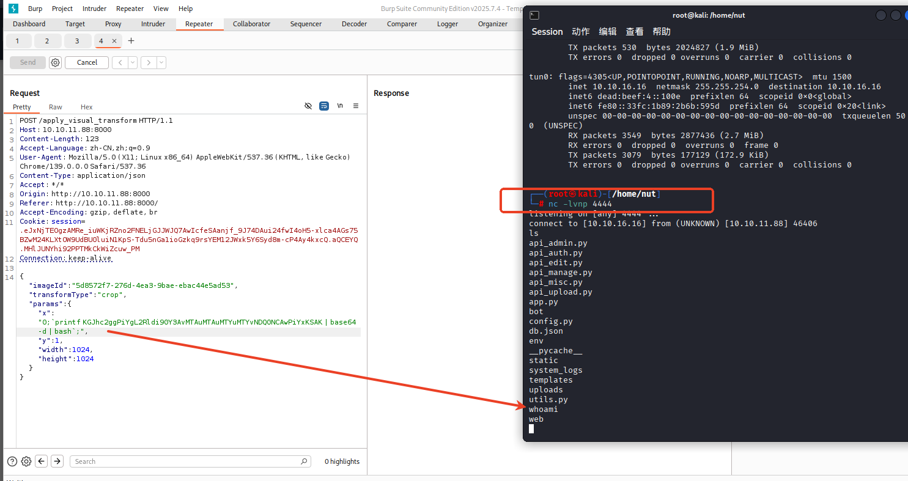
Task: Switch to the Intruder tool tab
Action: 153,24
